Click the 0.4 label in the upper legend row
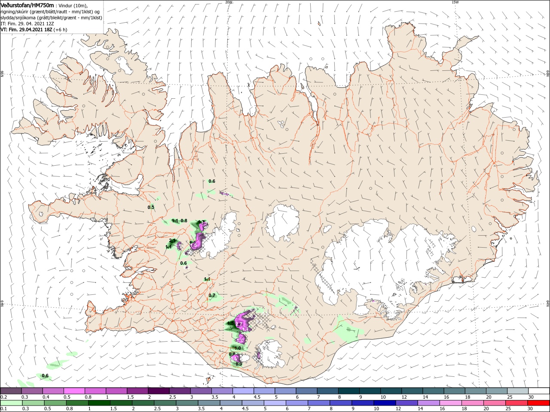The height and width of the screenshot is (412, 550). [x=46, y=397]
